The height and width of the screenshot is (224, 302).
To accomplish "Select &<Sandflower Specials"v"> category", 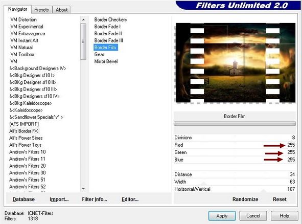I will (x=36, y=117).
